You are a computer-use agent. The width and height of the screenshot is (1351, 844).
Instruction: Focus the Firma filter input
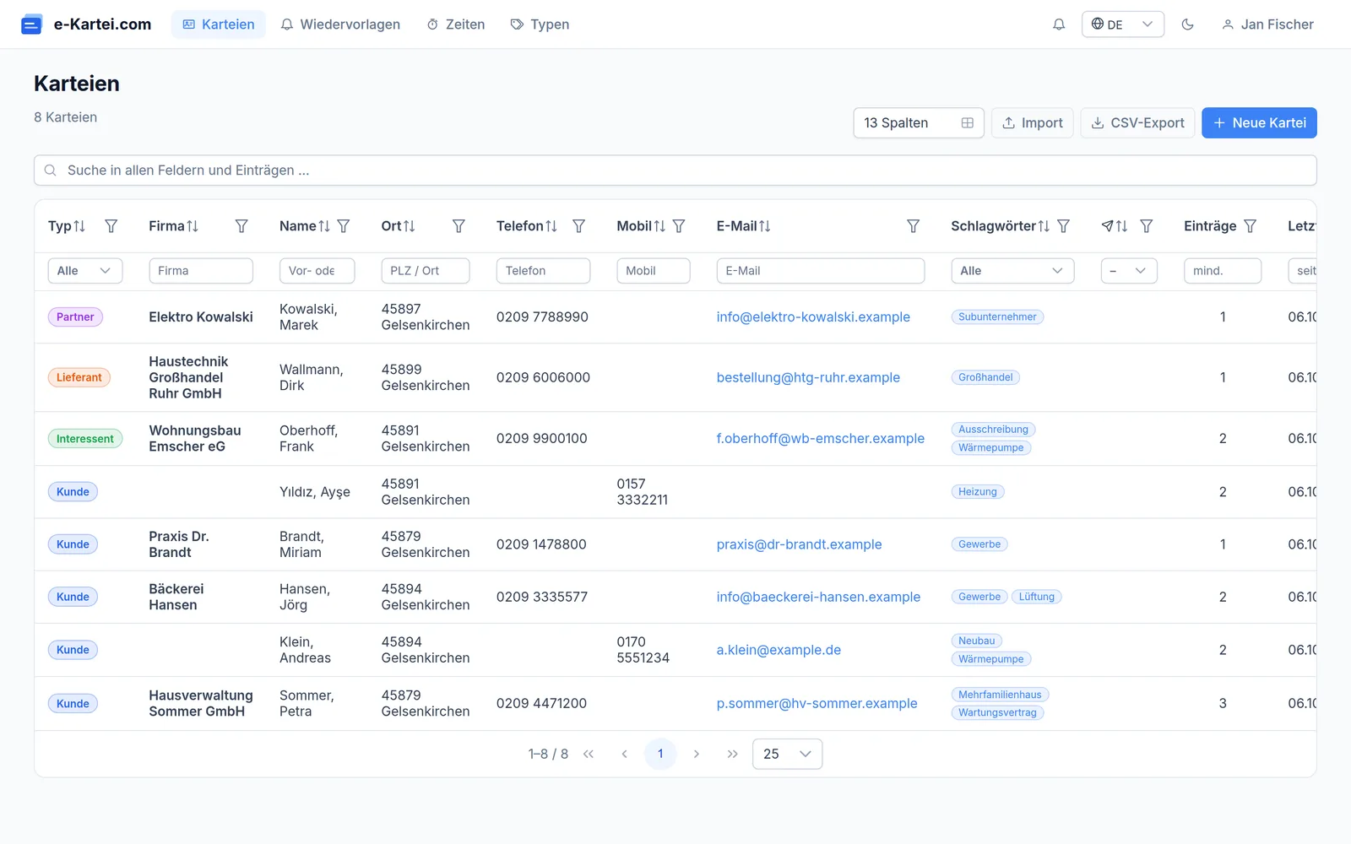click(x=201, y=271)
